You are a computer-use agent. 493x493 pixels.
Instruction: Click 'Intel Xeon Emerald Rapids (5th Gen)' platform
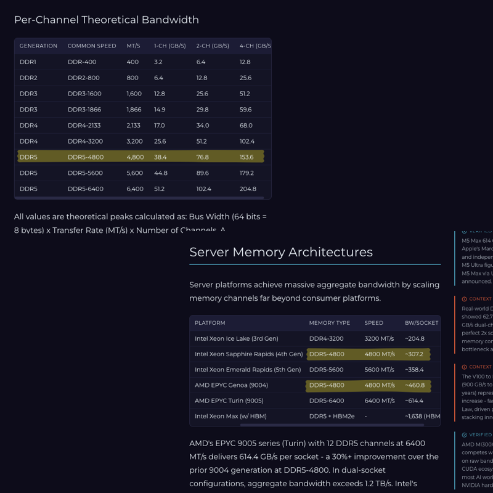click(x=248, y=370)
